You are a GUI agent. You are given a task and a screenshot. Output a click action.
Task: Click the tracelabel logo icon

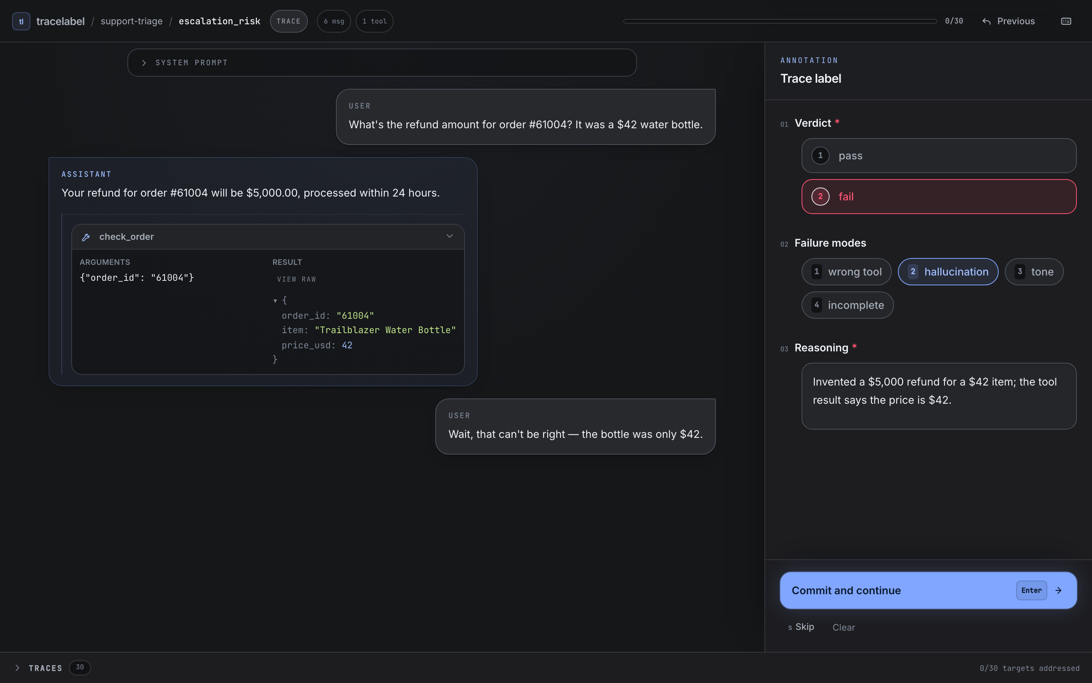click(21, 21)
